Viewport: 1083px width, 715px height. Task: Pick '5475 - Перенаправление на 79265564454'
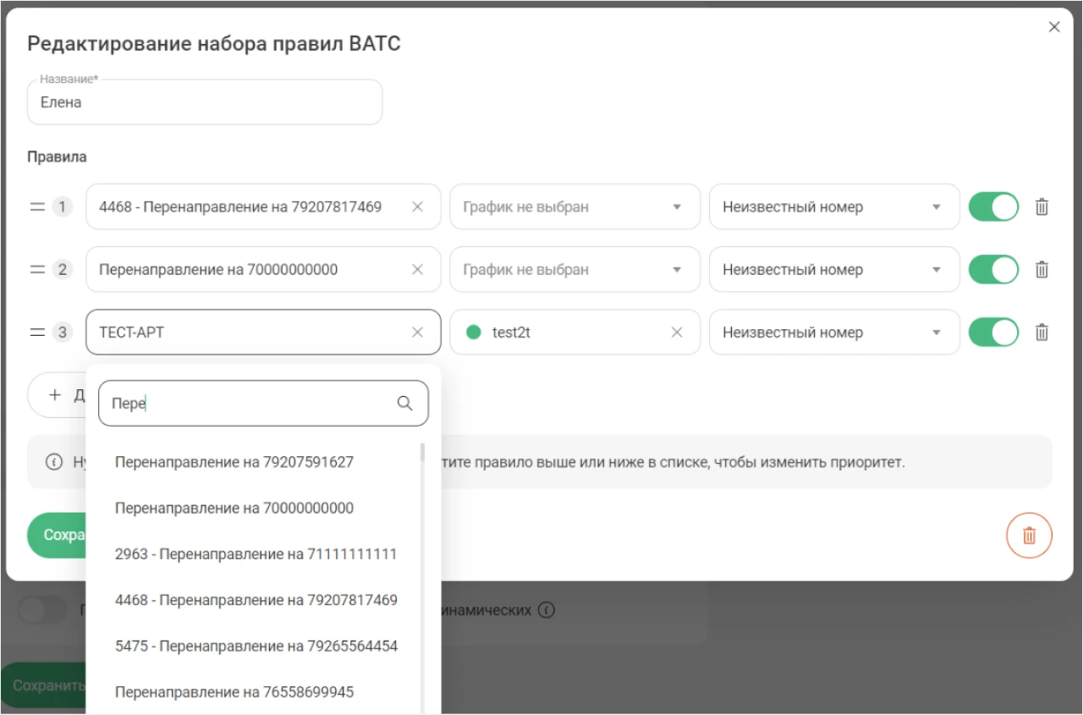click(x=253, y=646)
